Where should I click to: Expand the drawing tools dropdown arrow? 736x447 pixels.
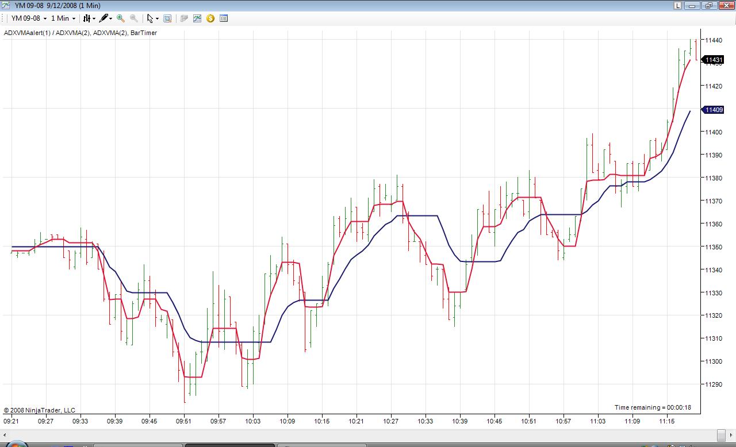coord(111,18)
